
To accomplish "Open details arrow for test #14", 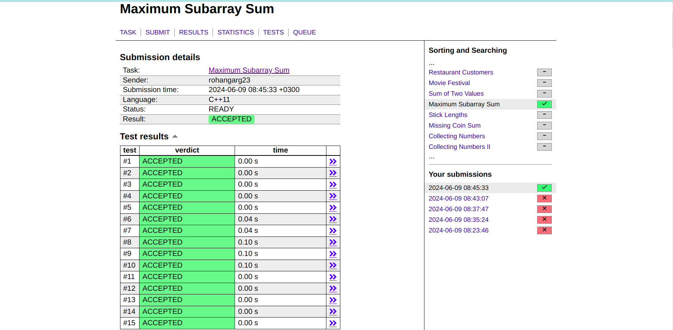I will point(333,312).
